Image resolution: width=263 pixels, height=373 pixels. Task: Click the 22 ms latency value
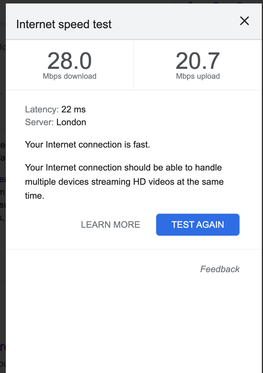pos(74,110)
